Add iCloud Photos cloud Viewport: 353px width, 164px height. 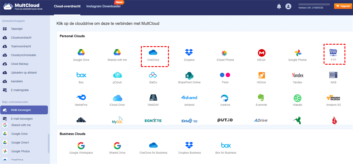(x=225, y=55)
